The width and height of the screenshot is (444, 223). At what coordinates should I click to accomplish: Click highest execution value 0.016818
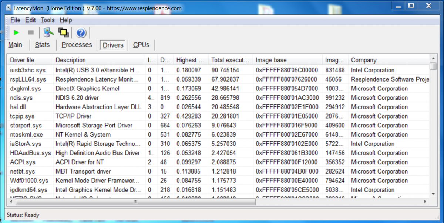tap(189, 190)
